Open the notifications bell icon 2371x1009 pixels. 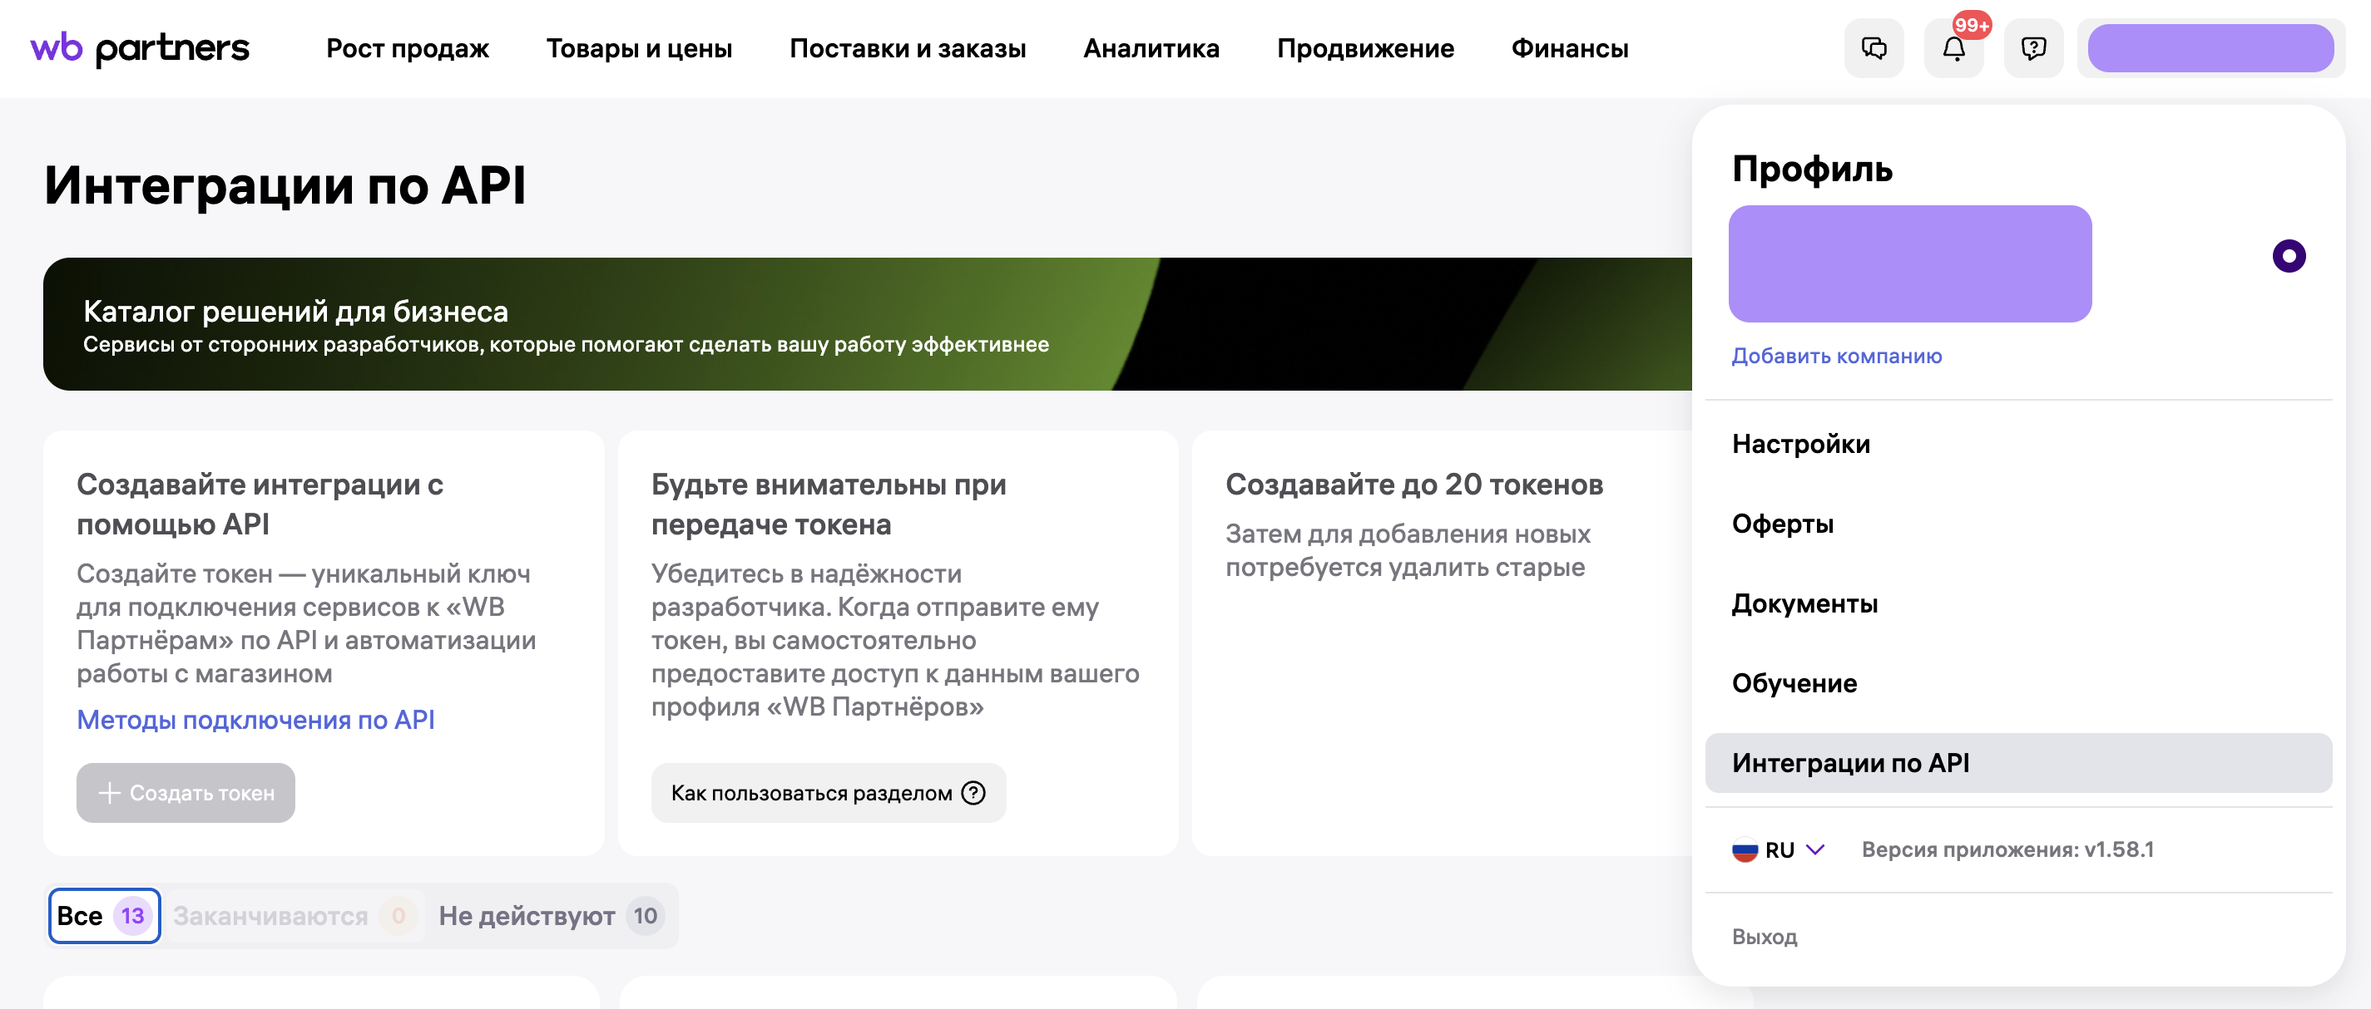1953,49
